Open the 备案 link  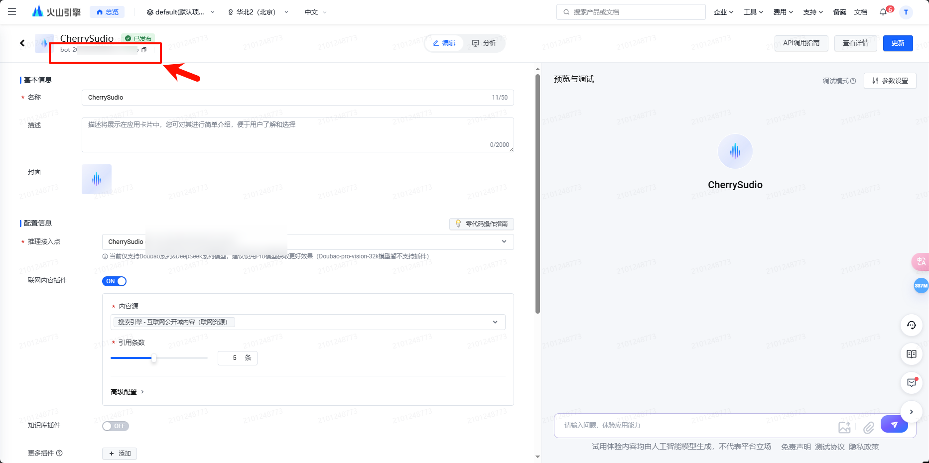coord(840,12)
